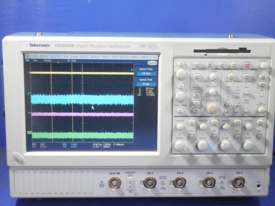The height and width of the screenshot is (206, 275).
Task: Select the Curs1 Pos value field
Action: click(146, 73)
